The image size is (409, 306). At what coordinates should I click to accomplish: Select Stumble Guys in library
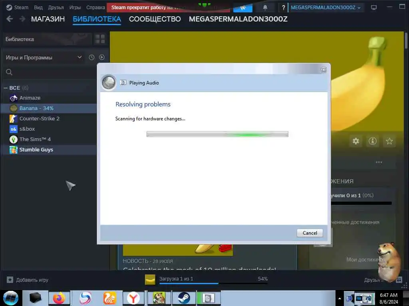(50, 150)
